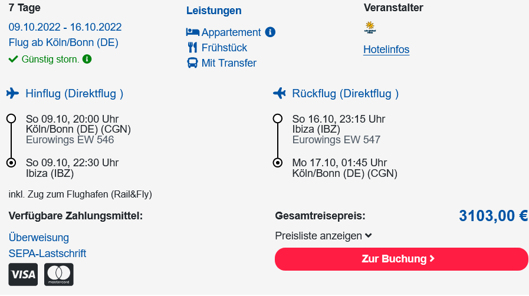529x296 pixels.
Task: Select Überweisung payment option
Action: (39, 238)
